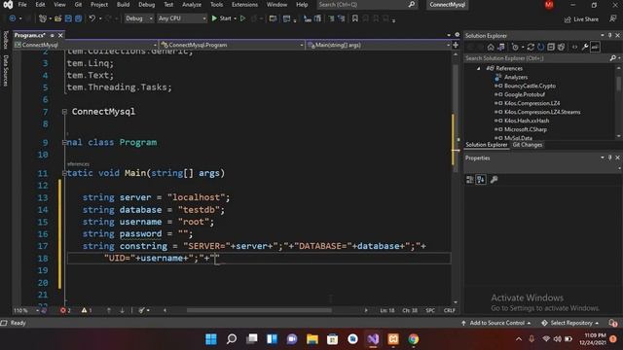This screenshot has width=623, height=350.
Task: Click the errors count indicator showing 2
Action: click(x=65, y=310)
